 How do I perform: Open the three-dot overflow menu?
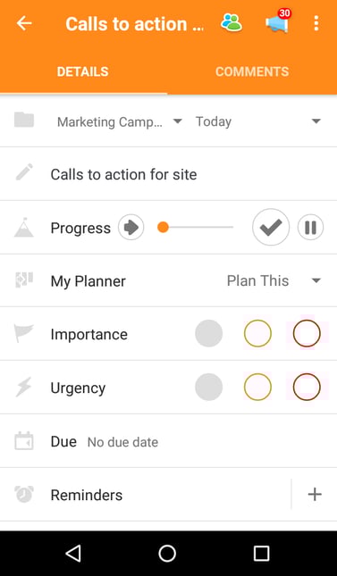316,23
